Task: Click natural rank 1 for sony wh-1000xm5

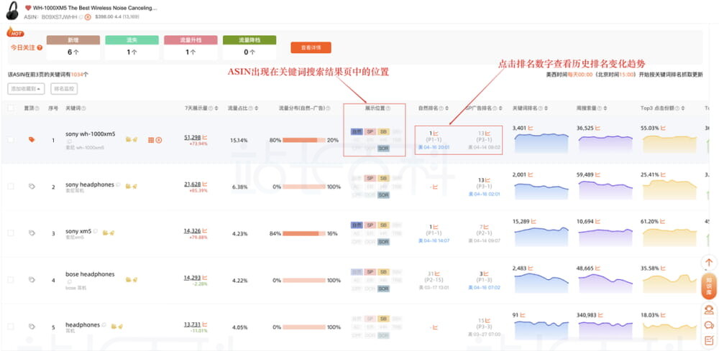Action: [431, 134]
